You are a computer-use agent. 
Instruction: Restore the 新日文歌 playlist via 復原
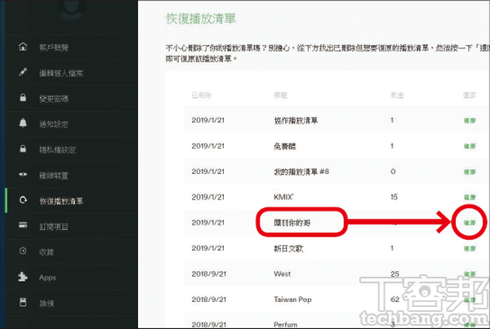point(470,249)
